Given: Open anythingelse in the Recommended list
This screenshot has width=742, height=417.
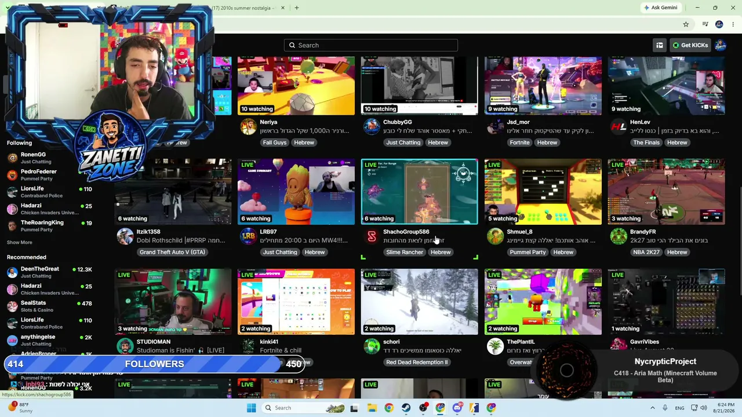Looking at the screenshot, I should (x=49, y=340).
